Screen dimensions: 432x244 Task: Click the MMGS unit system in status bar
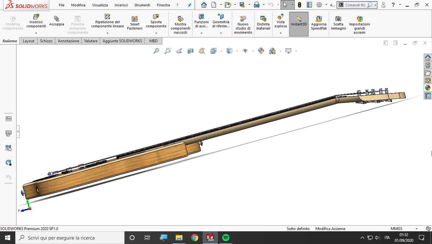tap(396, 229)
